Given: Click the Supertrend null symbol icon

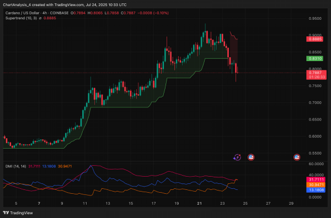Looking at the screenshot, I should pyautogui.click(x=40, y=18).
